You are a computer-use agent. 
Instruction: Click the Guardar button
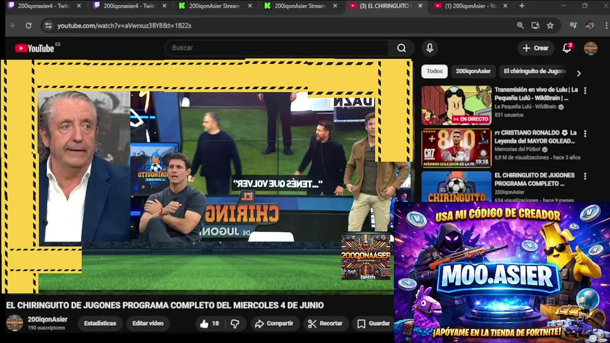point(374,323)
